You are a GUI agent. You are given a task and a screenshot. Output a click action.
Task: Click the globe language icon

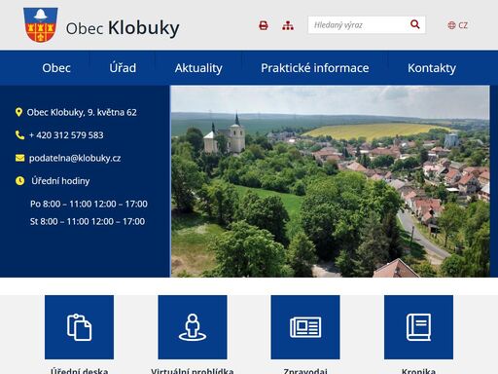tap(451, 25)
